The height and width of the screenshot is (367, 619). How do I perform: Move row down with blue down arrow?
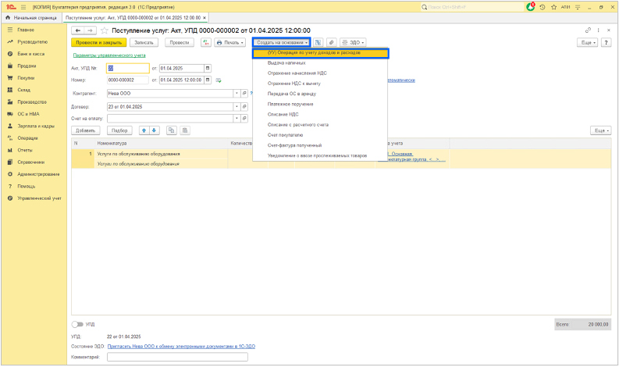tap(154, 130)
